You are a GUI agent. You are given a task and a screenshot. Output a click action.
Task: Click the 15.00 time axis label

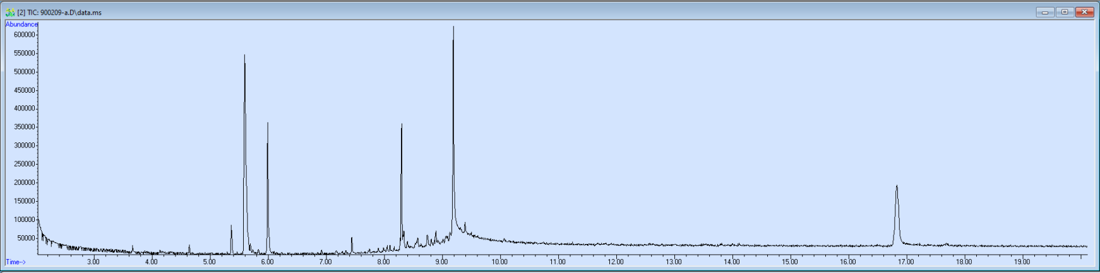tap(790, 262)
